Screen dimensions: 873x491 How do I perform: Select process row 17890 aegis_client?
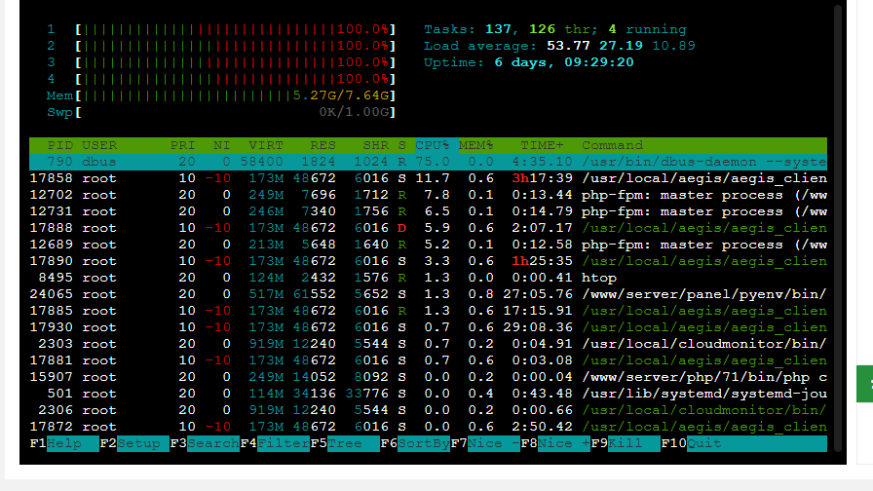coord(428,261)
